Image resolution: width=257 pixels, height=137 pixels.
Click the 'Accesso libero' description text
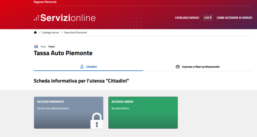(x=120, y=108)
